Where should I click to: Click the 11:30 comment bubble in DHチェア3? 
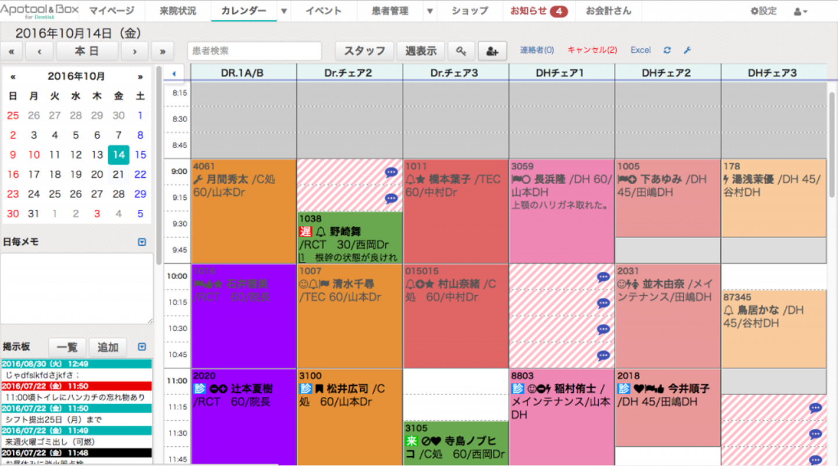tap(816, 434)
